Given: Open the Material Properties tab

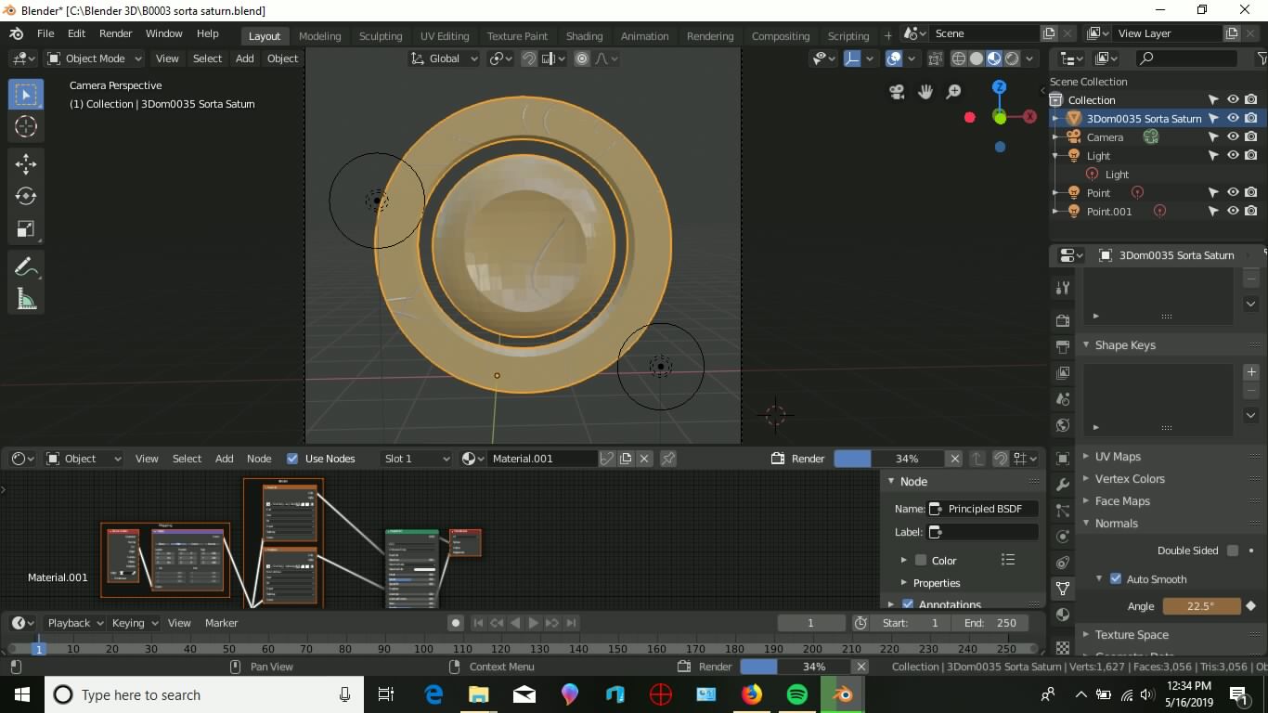Looking at the screenshot, I should point(1061,614).
